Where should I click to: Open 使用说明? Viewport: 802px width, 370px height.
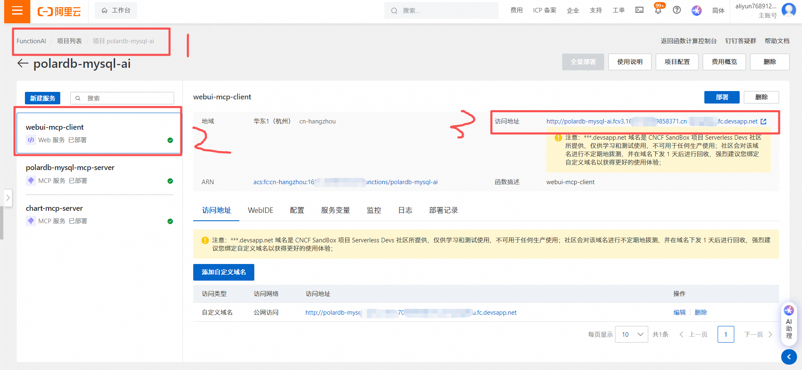click(x=630, y=62)
